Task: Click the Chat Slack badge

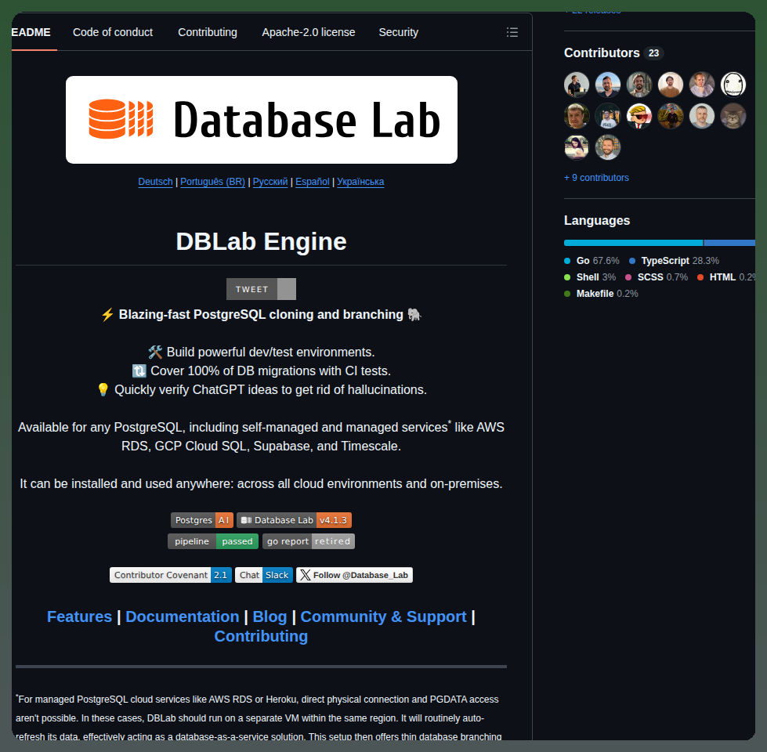Action: [264, 575]
